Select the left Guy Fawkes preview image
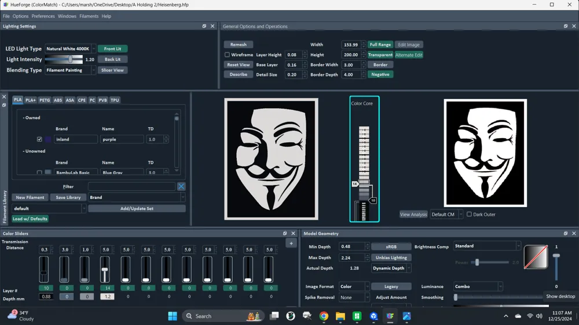579x325 pixels. [x=271, y=159]
